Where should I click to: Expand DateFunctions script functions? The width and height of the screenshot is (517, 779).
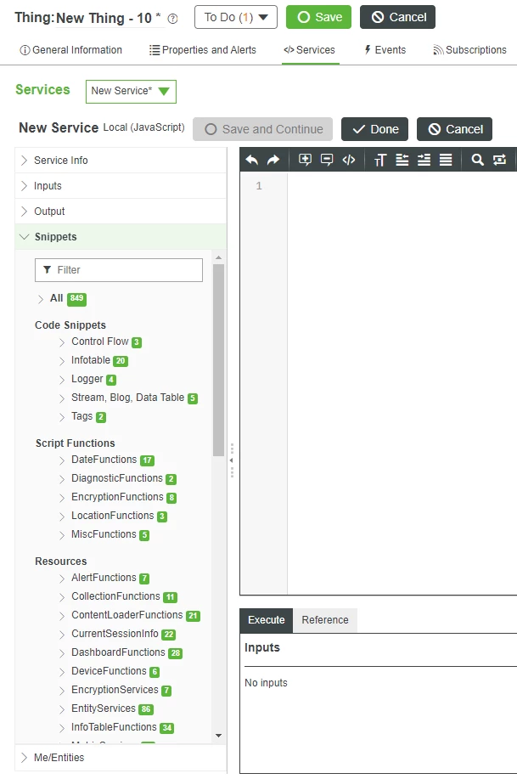pos(62,460)
